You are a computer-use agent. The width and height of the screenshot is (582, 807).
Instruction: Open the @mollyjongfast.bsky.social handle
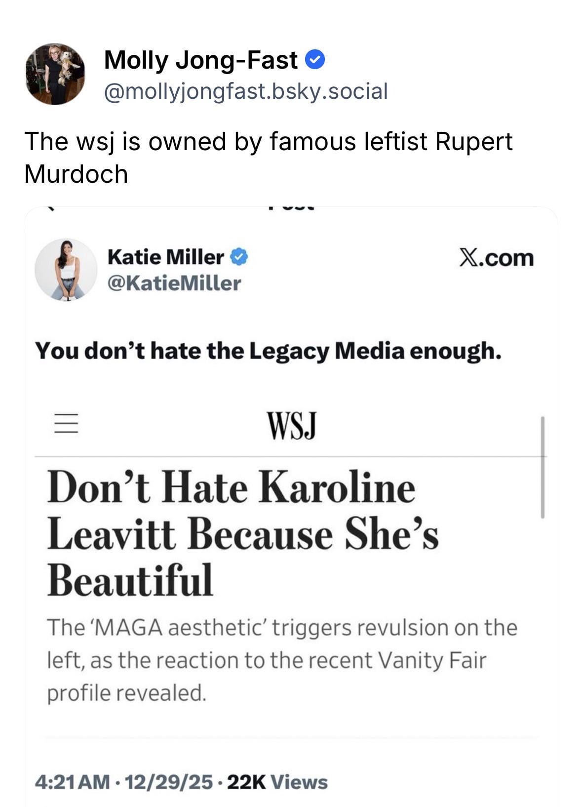245,91
